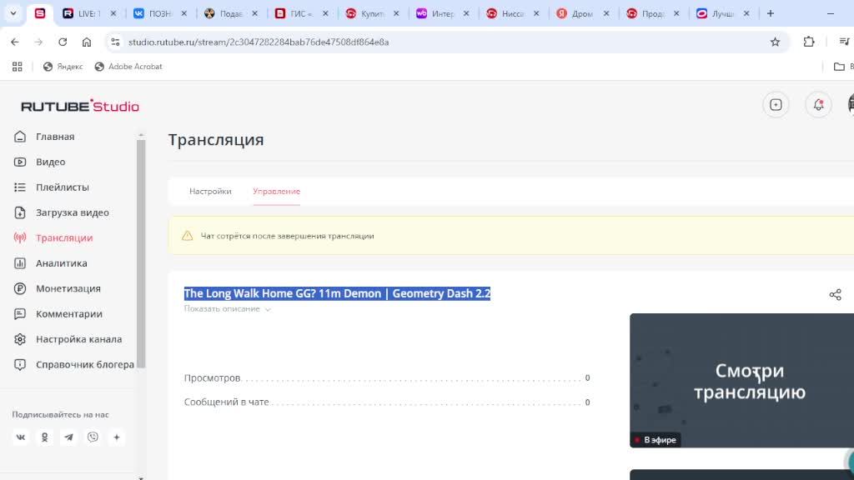Click the site info icon in address bar

point(115,42)
